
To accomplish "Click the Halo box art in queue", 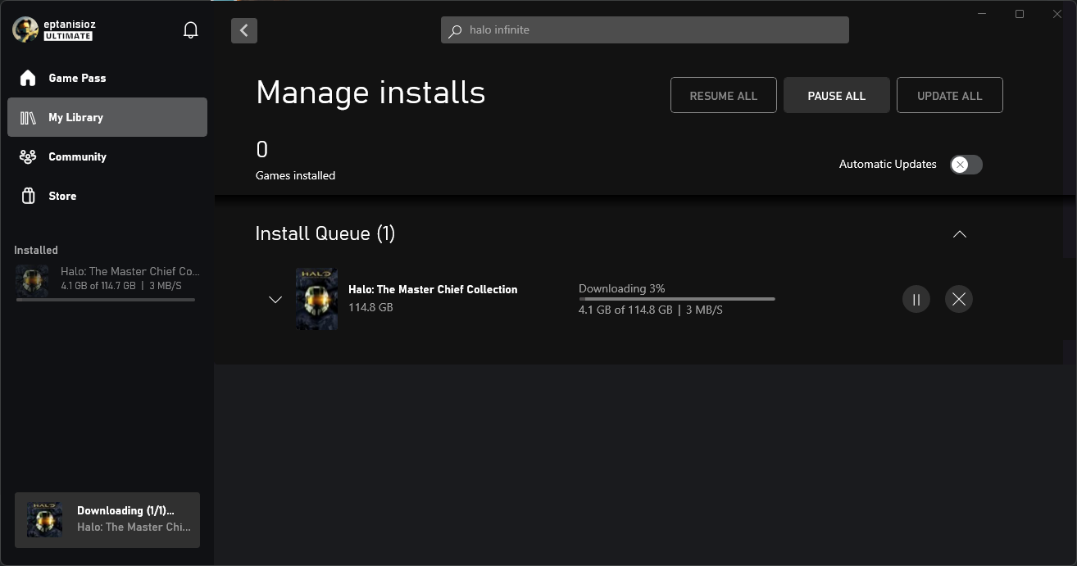I will 316,300.
